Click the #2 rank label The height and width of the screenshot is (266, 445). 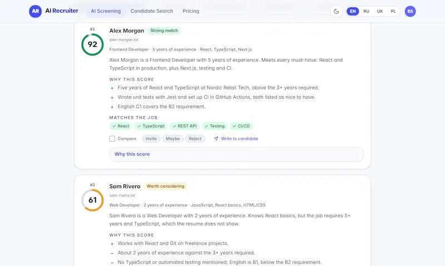click(92, 185)
